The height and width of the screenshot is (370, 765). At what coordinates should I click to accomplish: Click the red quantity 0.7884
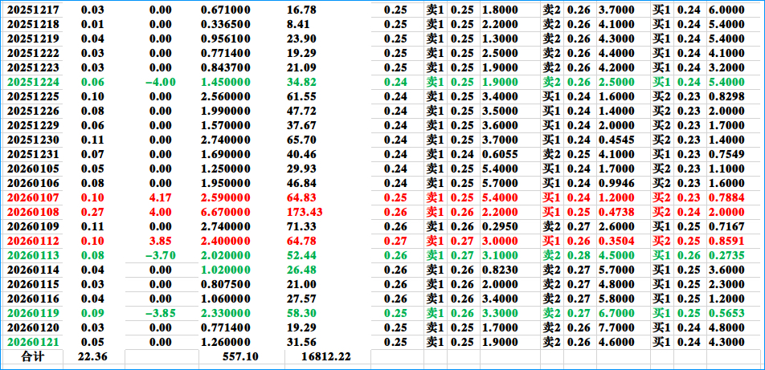727,198
